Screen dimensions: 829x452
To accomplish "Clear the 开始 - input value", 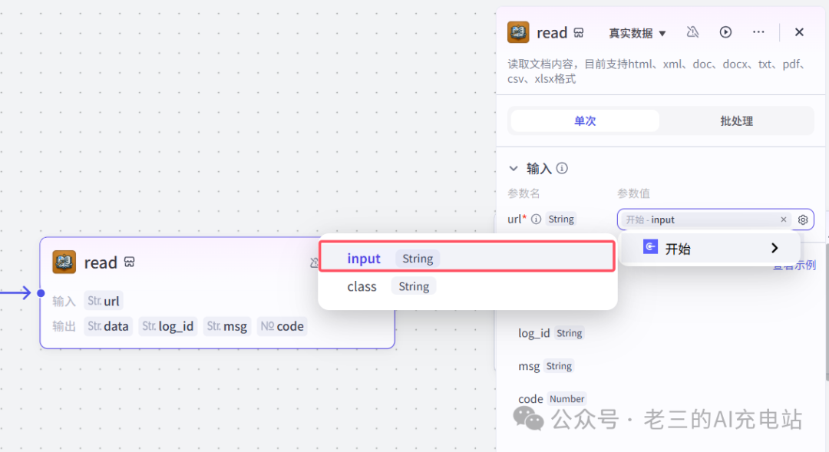I will pyautogui.click(x=784, y=219).
